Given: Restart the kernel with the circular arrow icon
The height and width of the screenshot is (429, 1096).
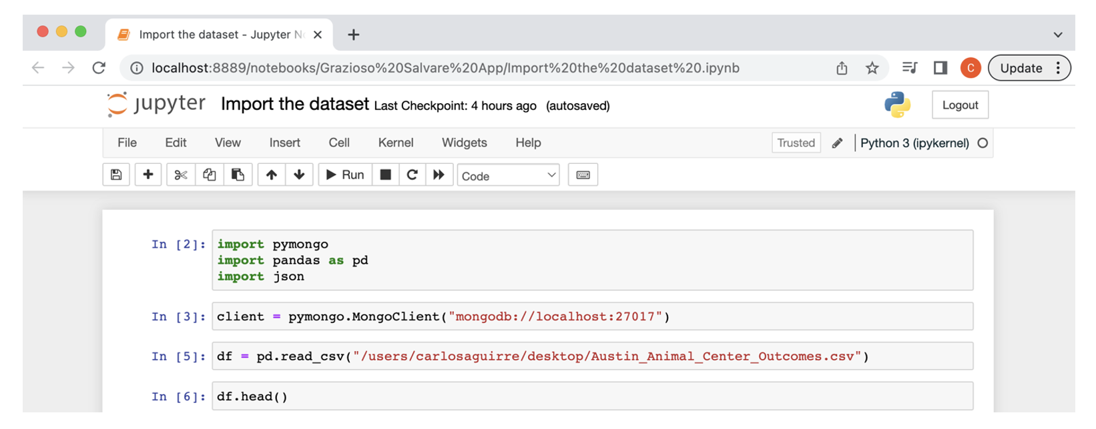Looking at the screenshot, I should 412,175.
